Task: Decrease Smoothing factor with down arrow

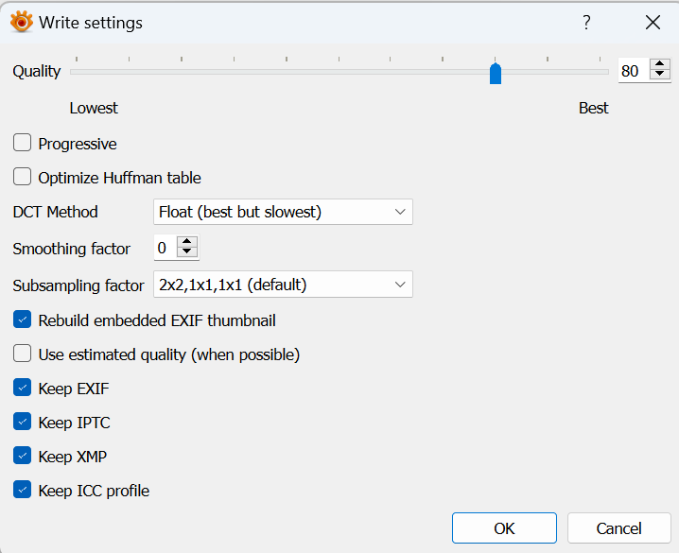Action: click(187, 253)
